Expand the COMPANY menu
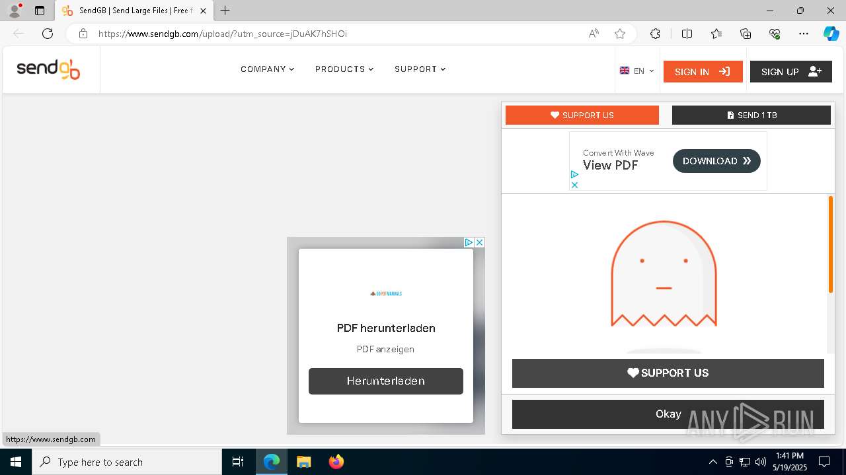The height and width of the screenshot is (475, 846). (268, 69)
